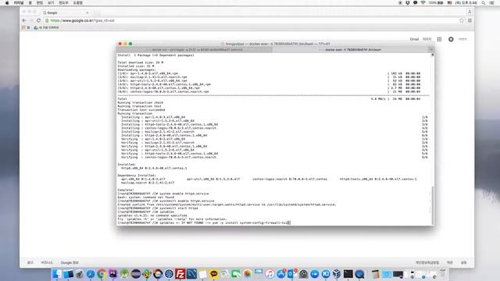The height and width of the screenshot is (281, 500).
Task: Click Chrome profile person icon
Action: [470, 12]
